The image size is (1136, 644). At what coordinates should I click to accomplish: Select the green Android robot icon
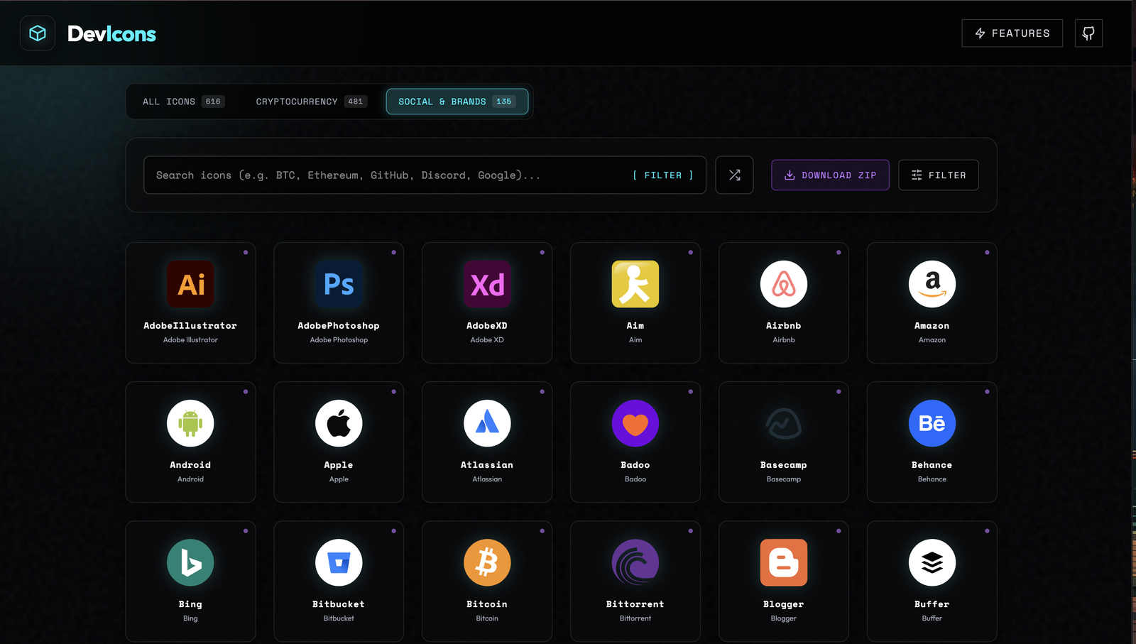click(x=190, y=423)
